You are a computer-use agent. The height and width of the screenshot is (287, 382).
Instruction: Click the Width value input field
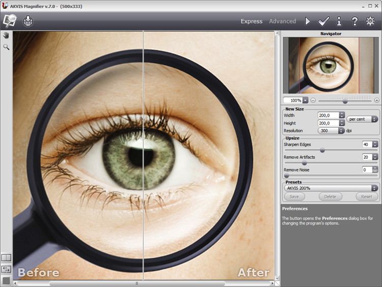tap(328, 116)
